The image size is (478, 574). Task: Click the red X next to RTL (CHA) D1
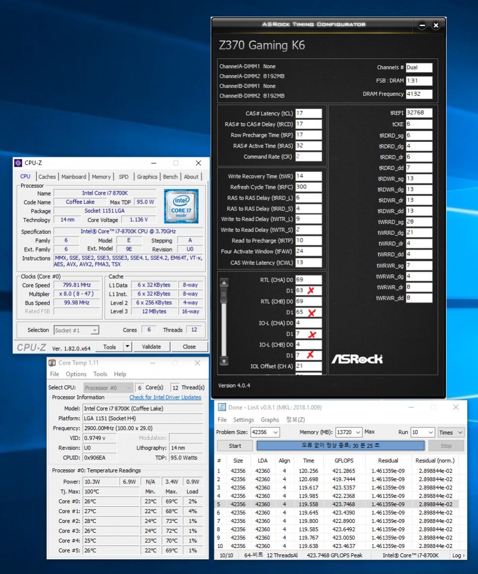tap(311, 290)
